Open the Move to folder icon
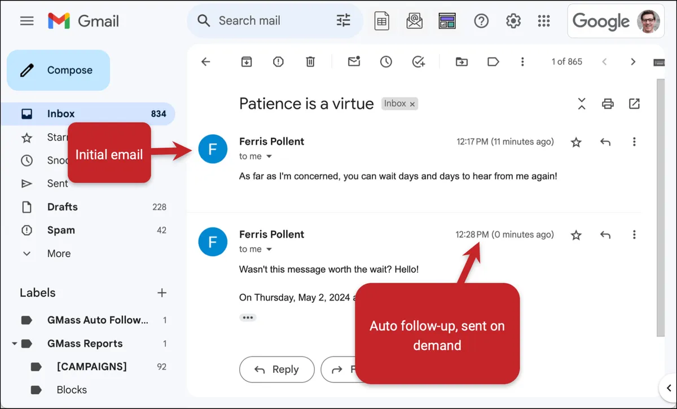Viewport: 677px width, 409px height. 461,62
